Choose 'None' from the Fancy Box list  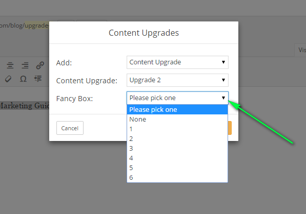(x=177, y=119)
